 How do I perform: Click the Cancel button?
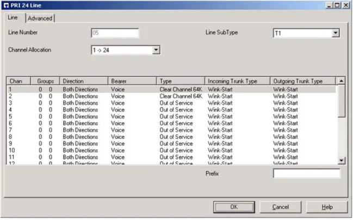tap(280, 207)
